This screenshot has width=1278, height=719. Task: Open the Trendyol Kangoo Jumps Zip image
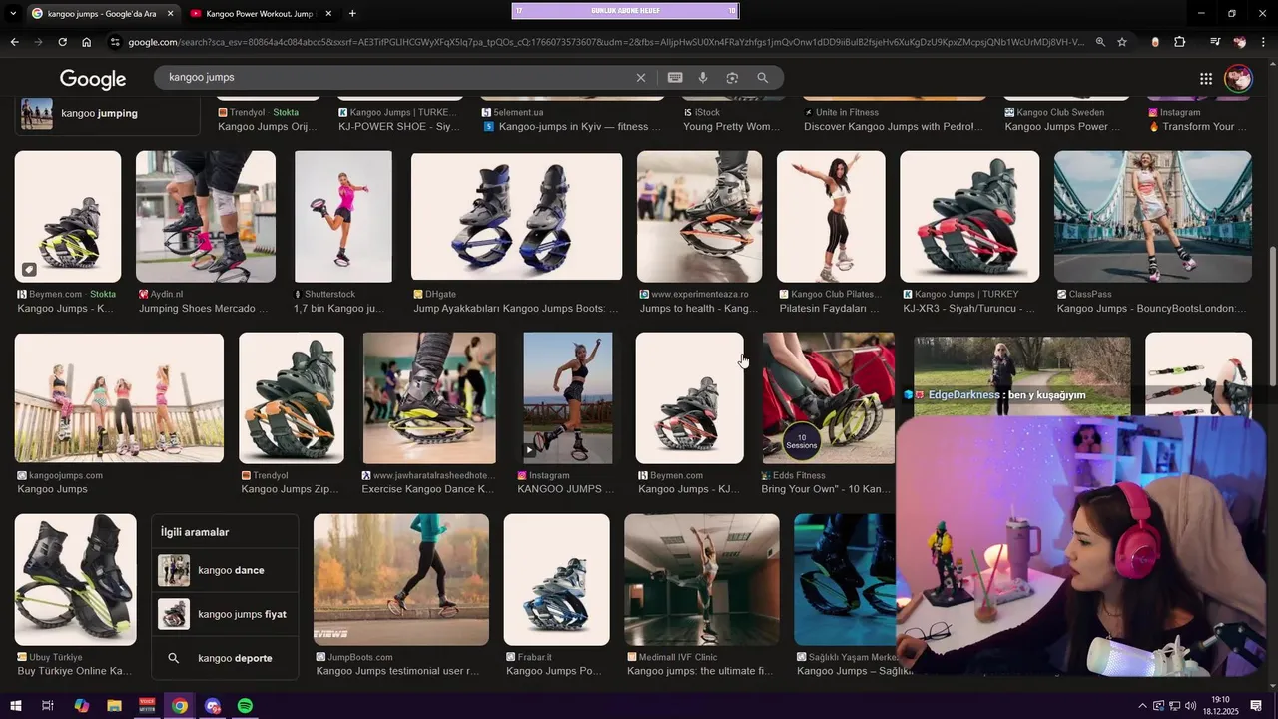pos(292,398)
